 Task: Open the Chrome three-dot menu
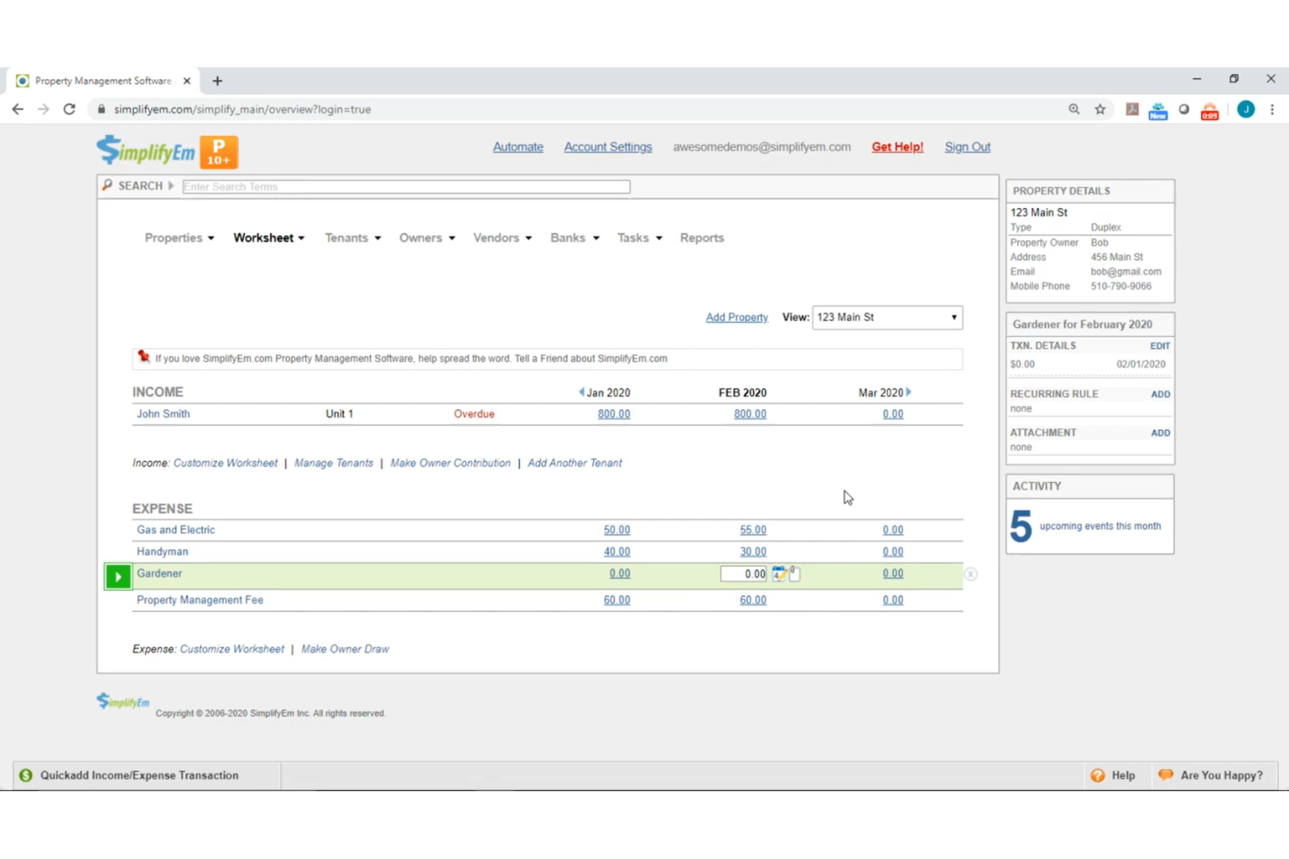(1272, 110)
